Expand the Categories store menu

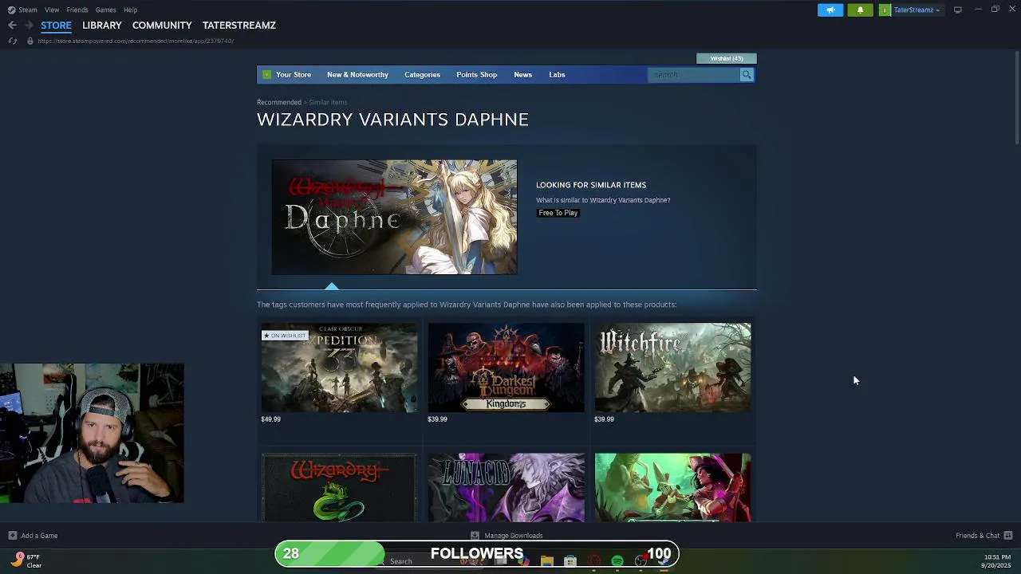[422, 75]
